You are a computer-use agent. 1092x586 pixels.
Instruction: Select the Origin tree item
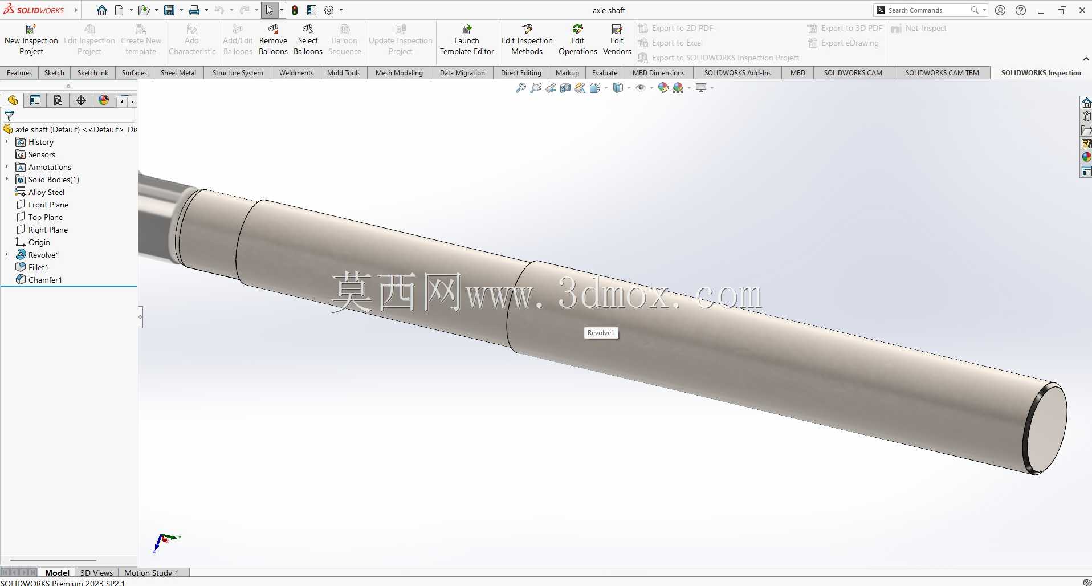(39, 242)
